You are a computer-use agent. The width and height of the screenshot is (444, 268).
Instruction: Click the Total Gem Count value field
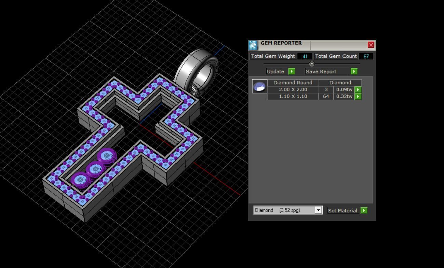(x=366, y=56)
